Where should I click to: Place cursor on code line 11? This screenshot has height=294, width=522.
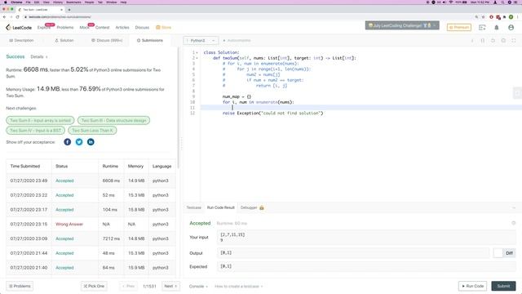[361, 108]
